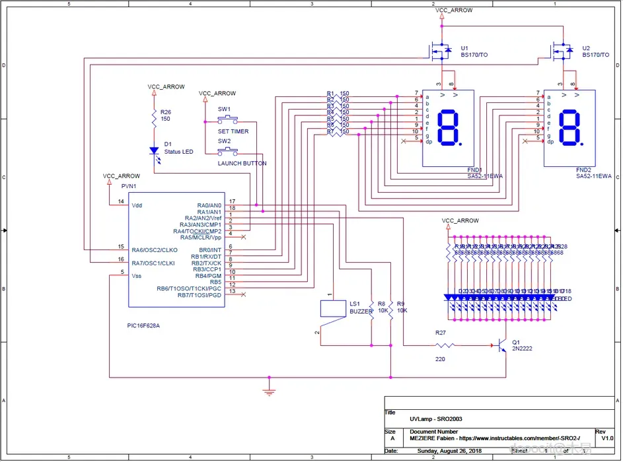Select the R26 resistor symbol

(154, 118)
